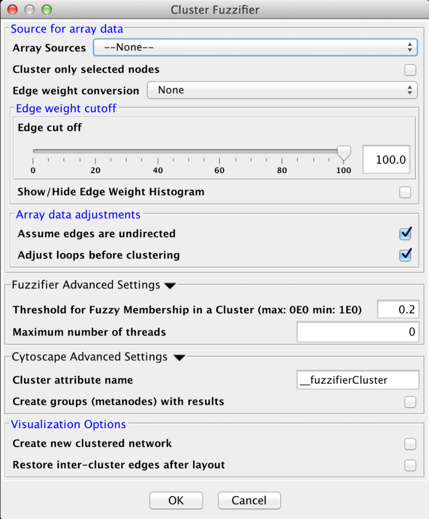Viewport: 429px width, 519px height.
Task: Toggle Show/Hide Edge Weight Histogram checkbox
Action: 405,192
